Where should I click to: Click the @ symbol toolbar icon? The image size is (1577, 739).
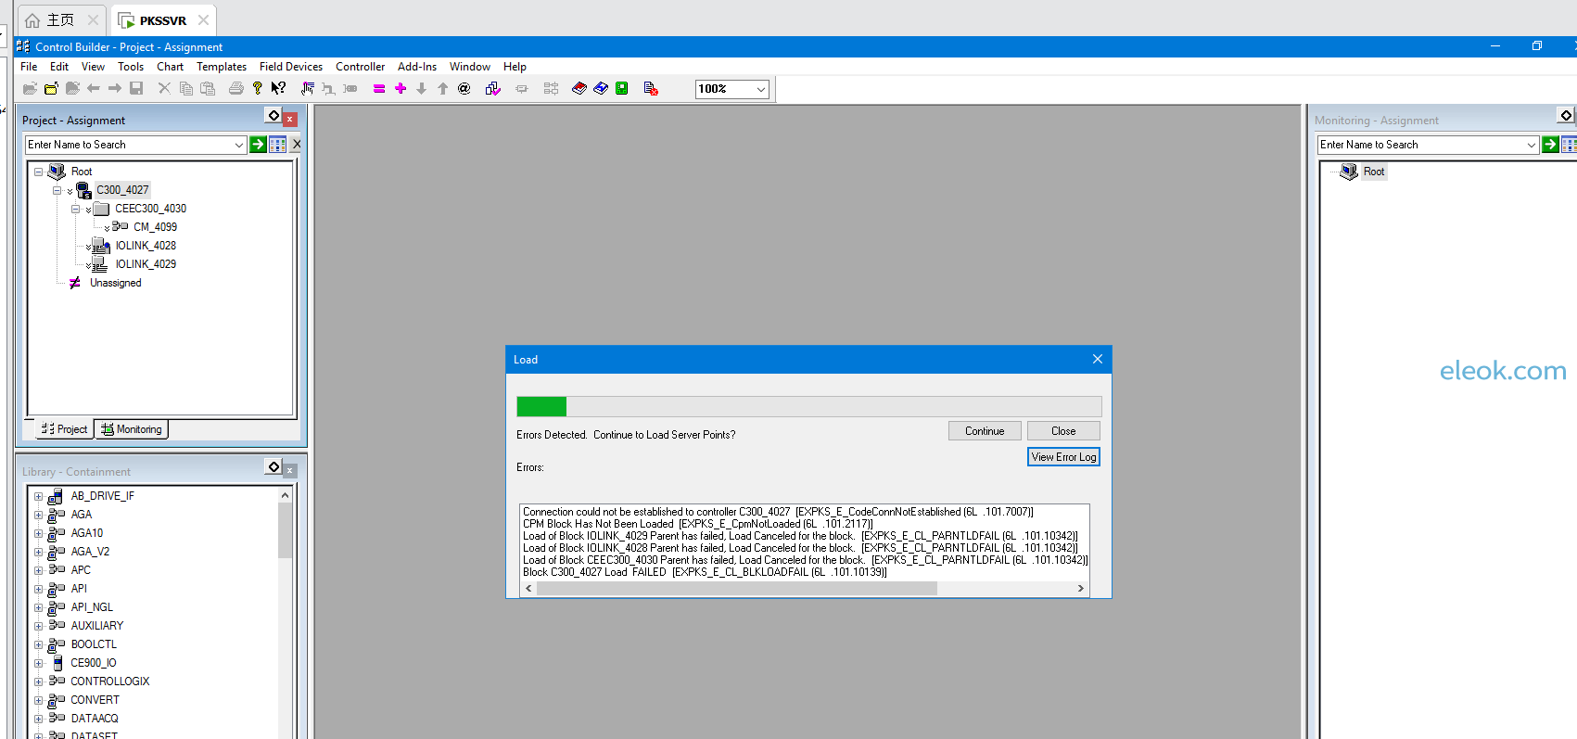464,88
